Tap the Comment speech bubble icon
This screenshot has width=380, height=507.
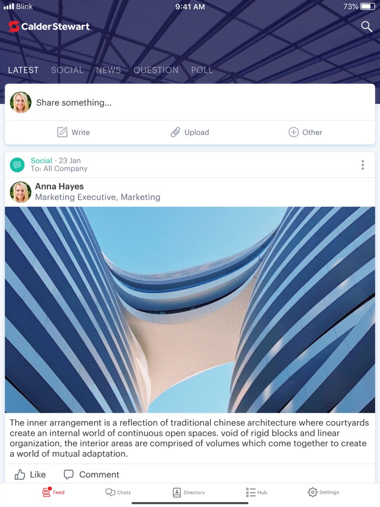pyautogui.click(x=68, y=474)
